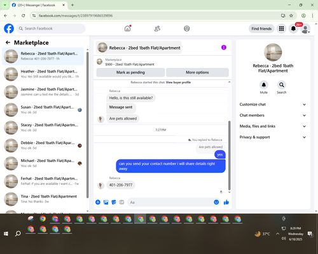Bookmark this page with the star icon
Image resolution: width=318 pixels, height=254 pixels.
coord(291,15)
